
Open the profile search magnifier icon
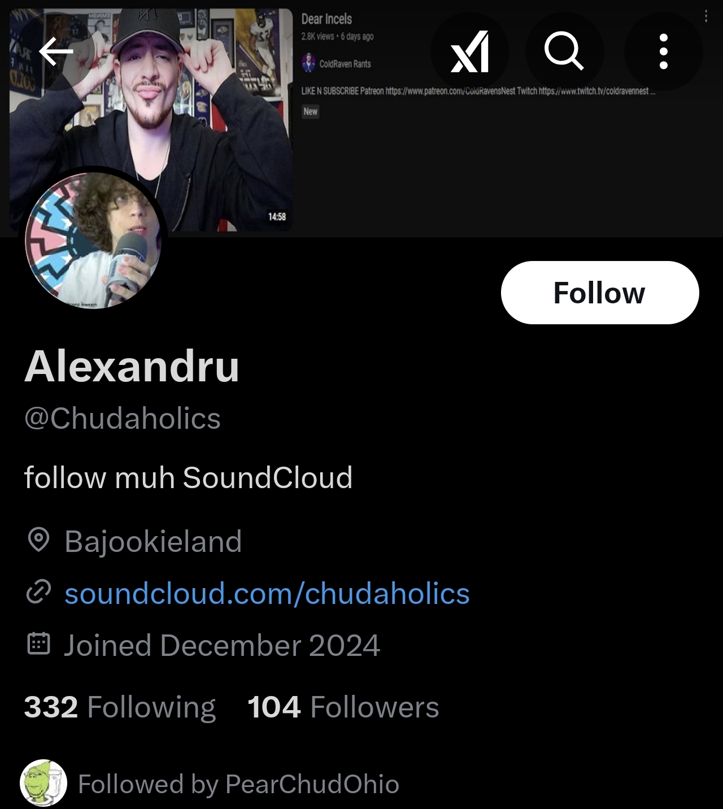tap(564, 51)
